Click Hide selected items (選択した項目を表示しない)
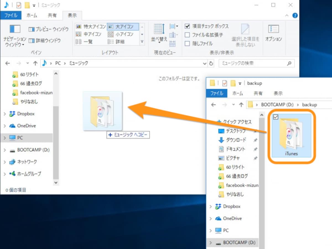The width and height of the screenshot is (332, 249). [245, 35]
